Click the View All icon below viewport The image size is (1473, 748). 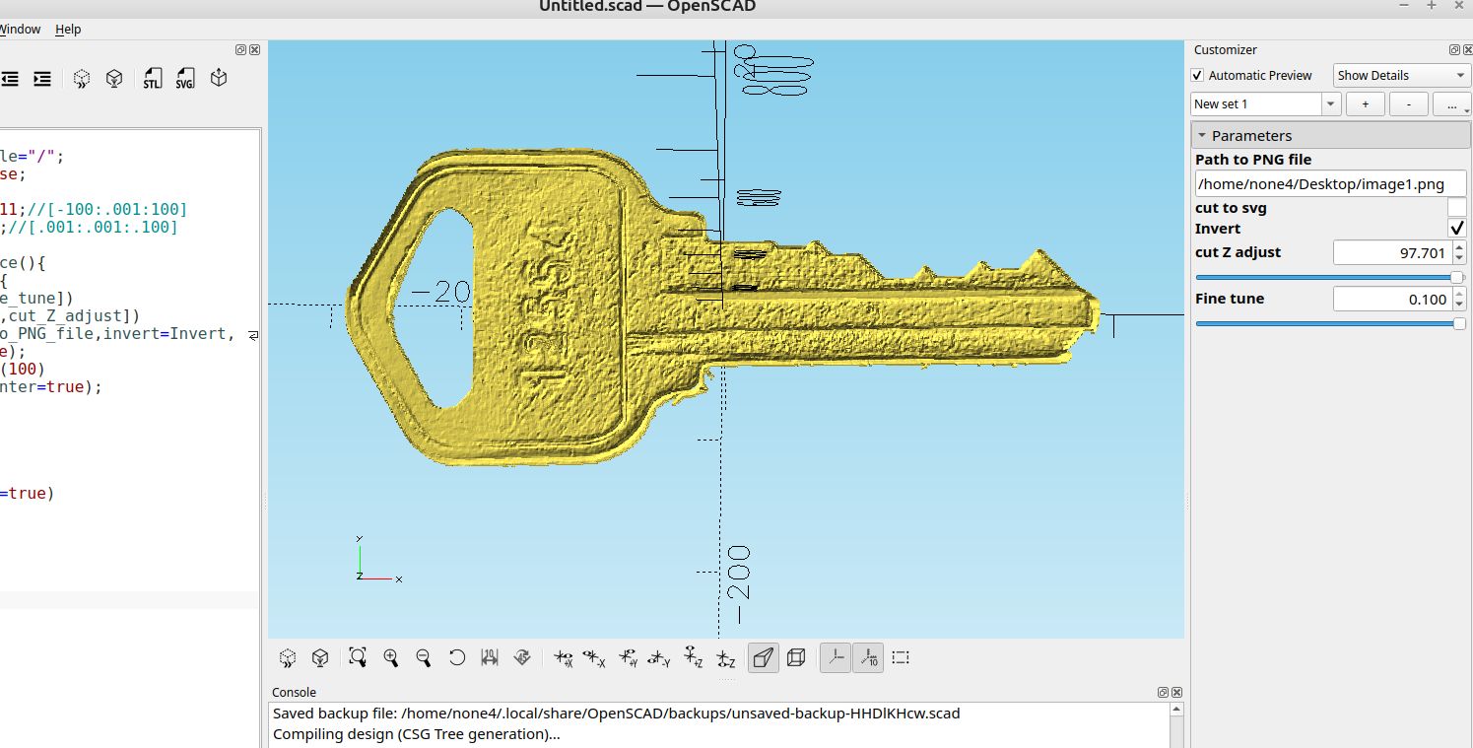click(x=358, y=657)
